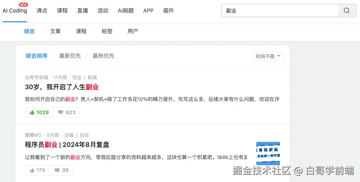Switch to the 课程 search result tab

point(81,31)
